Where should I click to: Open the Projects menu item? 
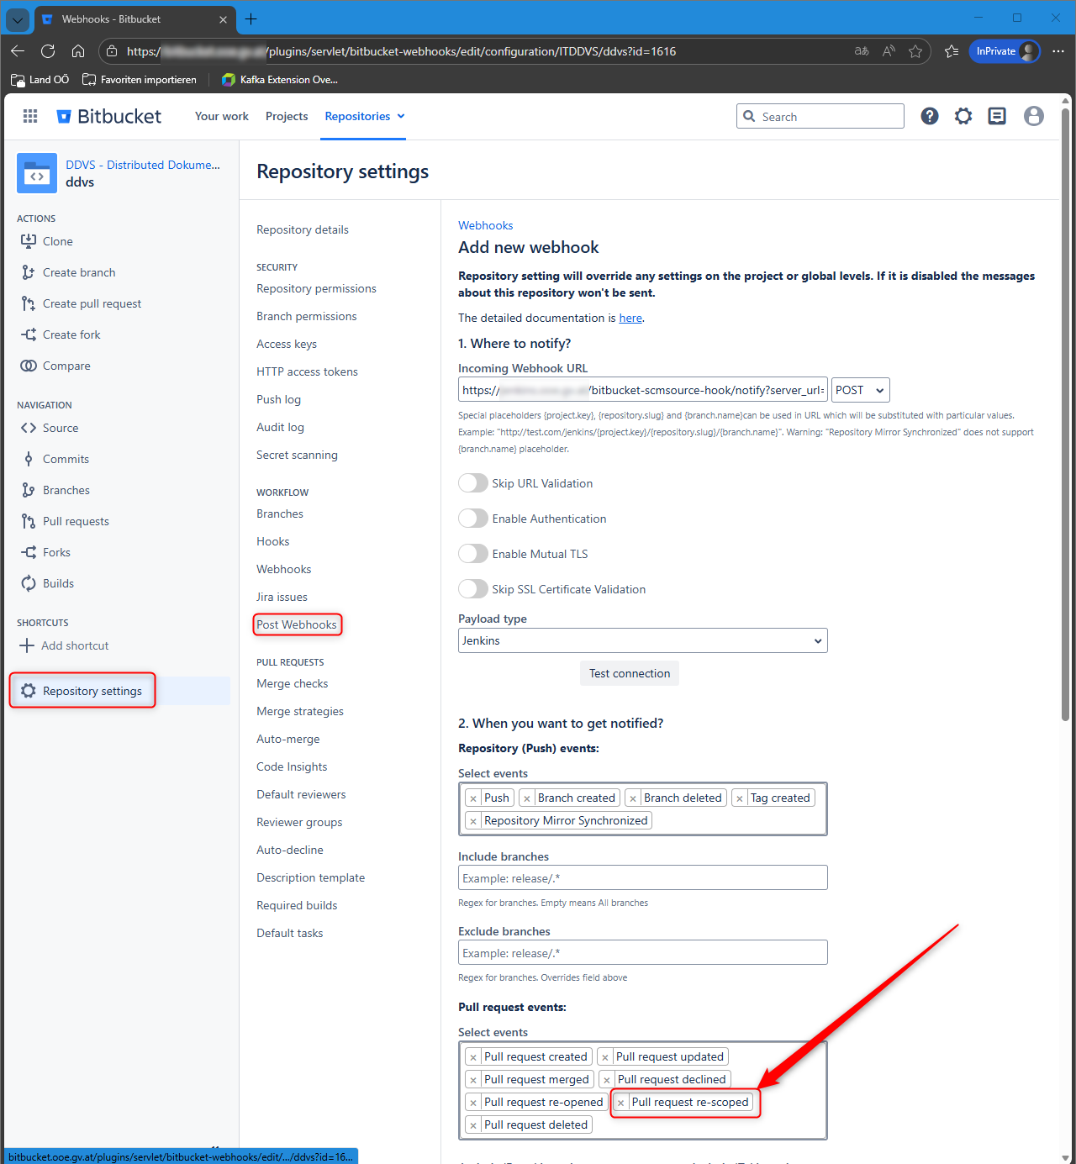(x=287, y=116)
